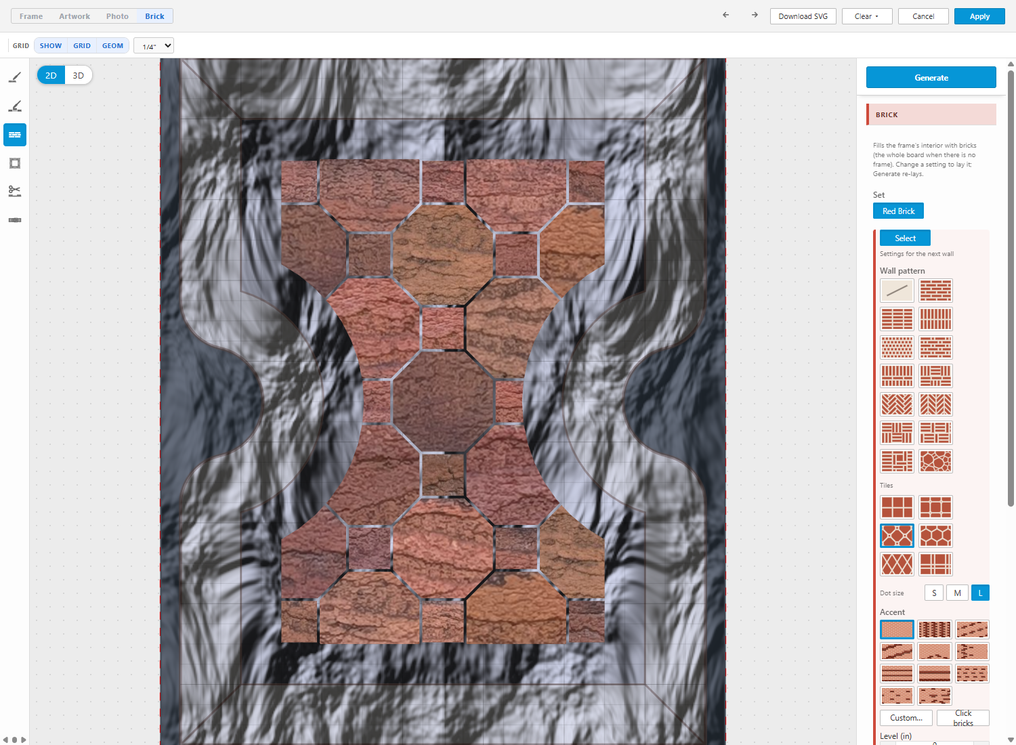
Task: Click the Red Brick set button
Action: pyautogui.click(x=898, y=211)
